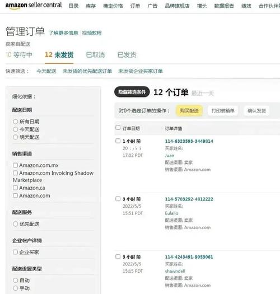Click the 隐藏筛选条件 button
The image size is (280, 294).
click(x=132, y=92)
